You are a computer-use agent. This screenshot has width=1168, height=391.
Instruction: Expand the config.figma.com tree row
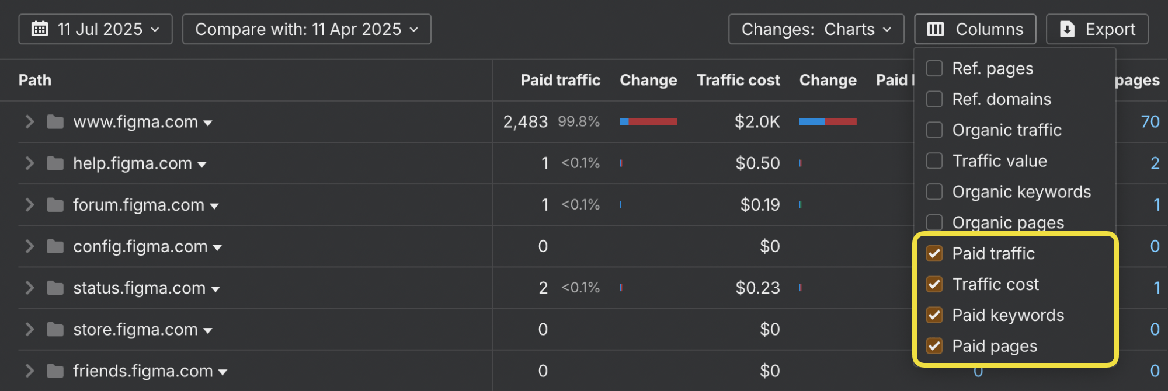click(29, 246)
